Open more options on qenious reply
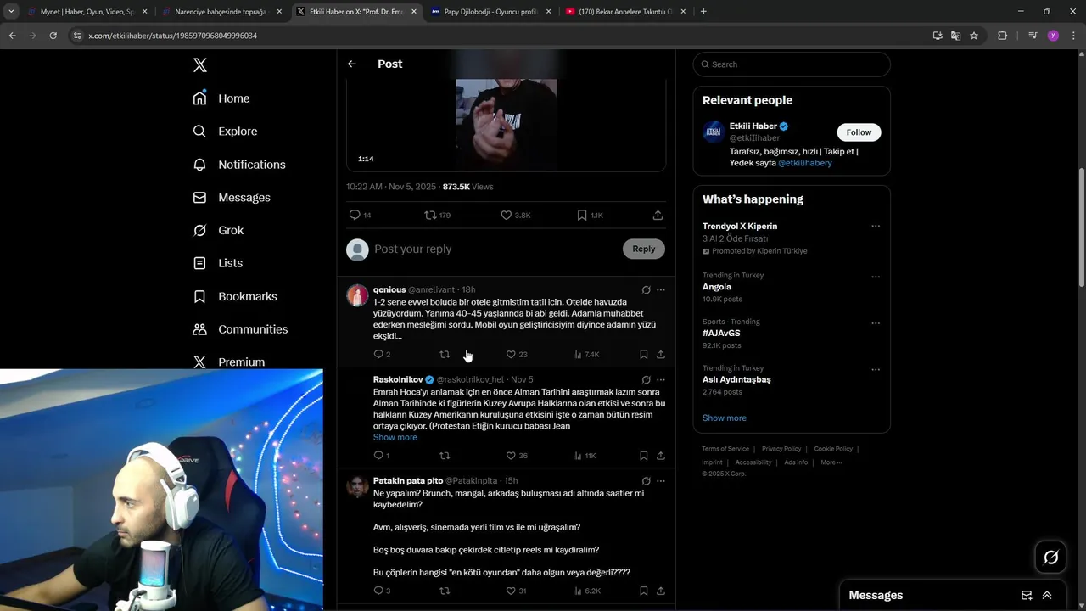 pyautogui.click(x=661, y=289)
